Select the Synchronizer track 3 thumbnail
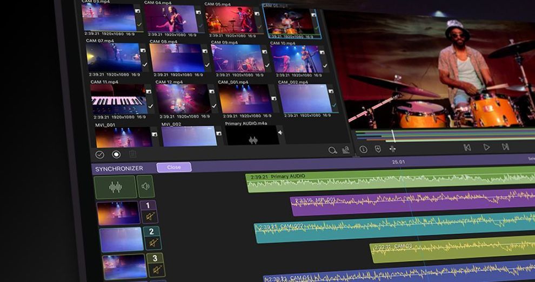Viewport: 535px width, 282px height. tap(125, 267)
